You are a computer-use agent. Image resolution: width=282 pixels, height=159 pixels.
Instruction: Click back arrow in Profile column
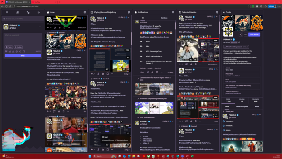point(224,12)
